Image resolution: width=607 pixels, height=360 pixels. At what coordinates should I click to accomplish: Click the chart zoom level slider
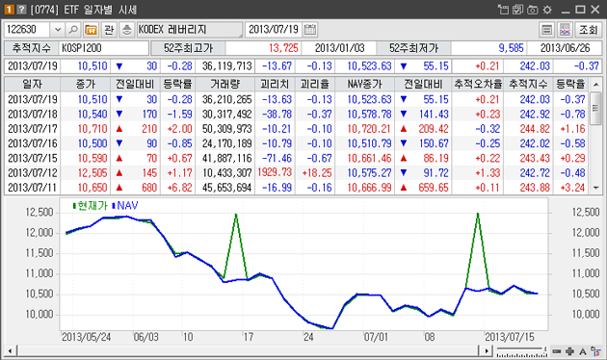pos(522,351)
